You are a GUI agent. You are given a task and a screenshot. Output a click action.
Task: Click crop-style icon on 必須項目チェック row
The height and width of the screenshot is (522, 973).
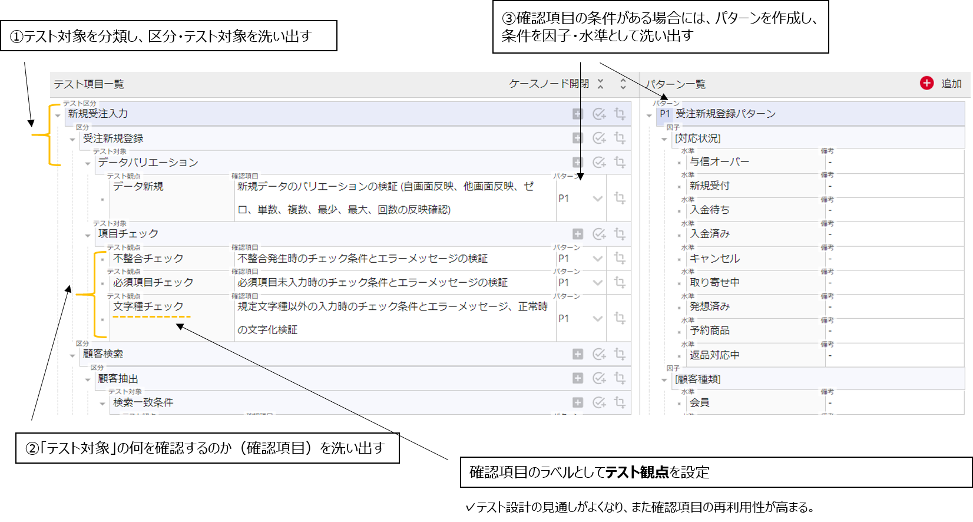click(x=620, y=282)
